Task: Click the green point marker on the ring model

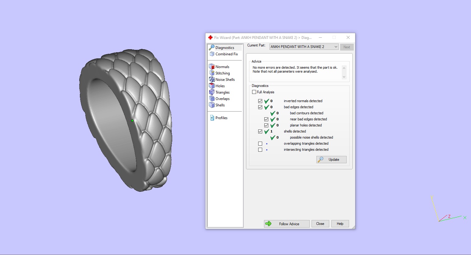Action: (132, 121)
